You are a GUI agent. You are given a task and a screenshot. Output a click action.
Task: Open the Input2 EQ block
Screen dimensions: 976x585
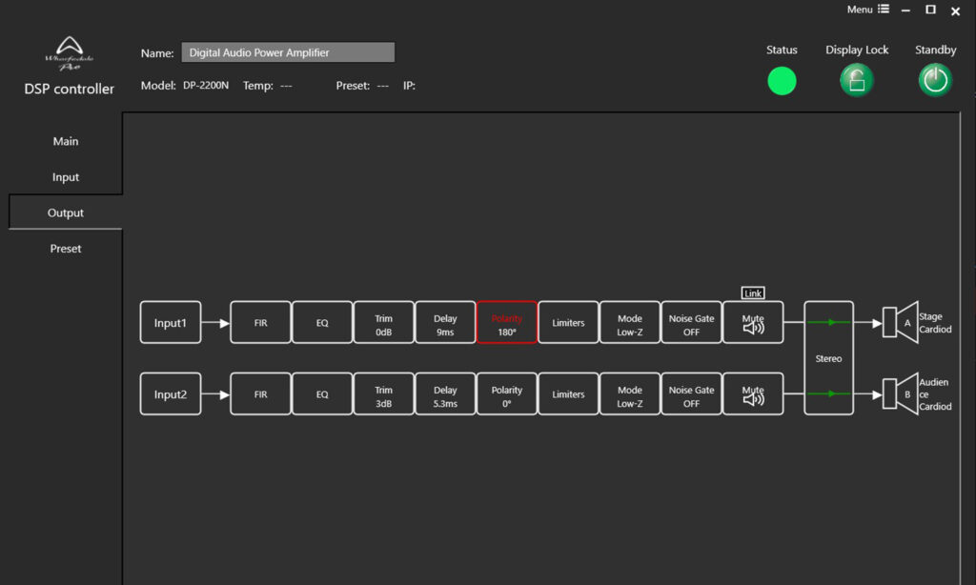click(x=322, y=393)
